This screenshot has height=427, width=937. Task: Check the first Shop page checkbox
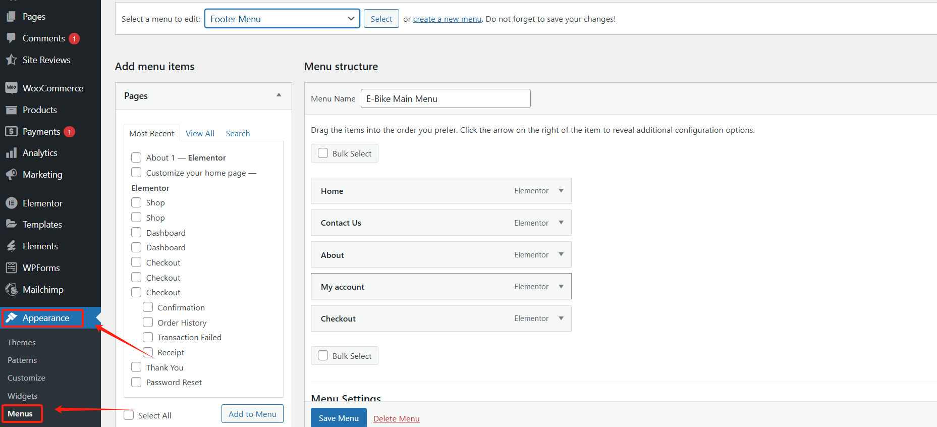(x=136, y=202)
